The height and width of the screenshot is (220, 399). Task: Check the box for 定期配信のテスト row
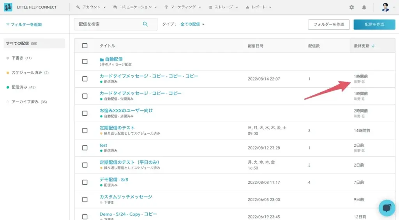pyautogui.click(x=85, y=130)
